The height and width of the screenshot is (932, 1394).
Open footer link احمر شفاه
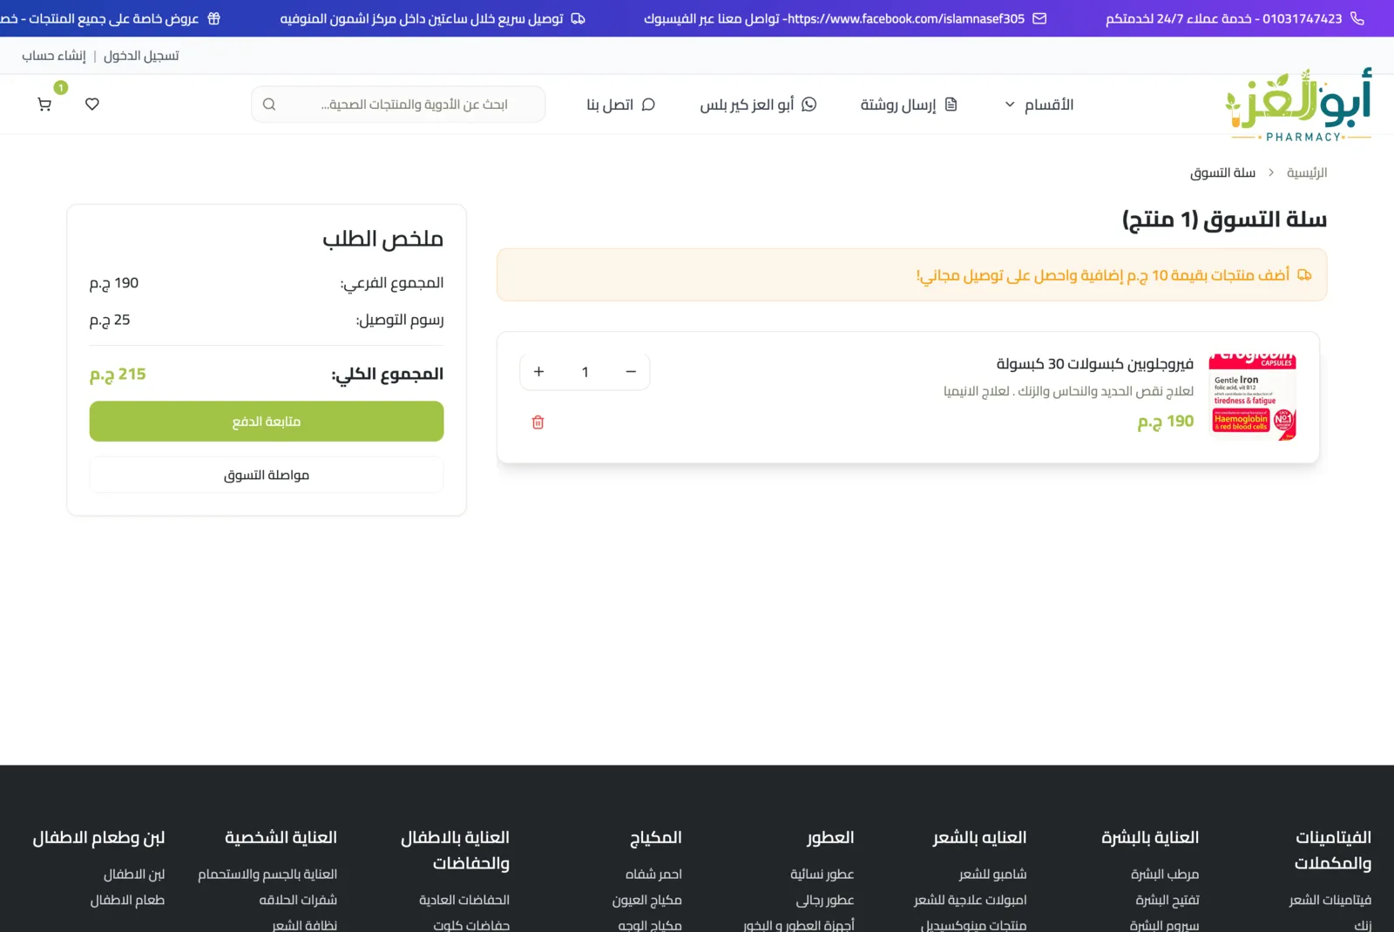(653, 874)
